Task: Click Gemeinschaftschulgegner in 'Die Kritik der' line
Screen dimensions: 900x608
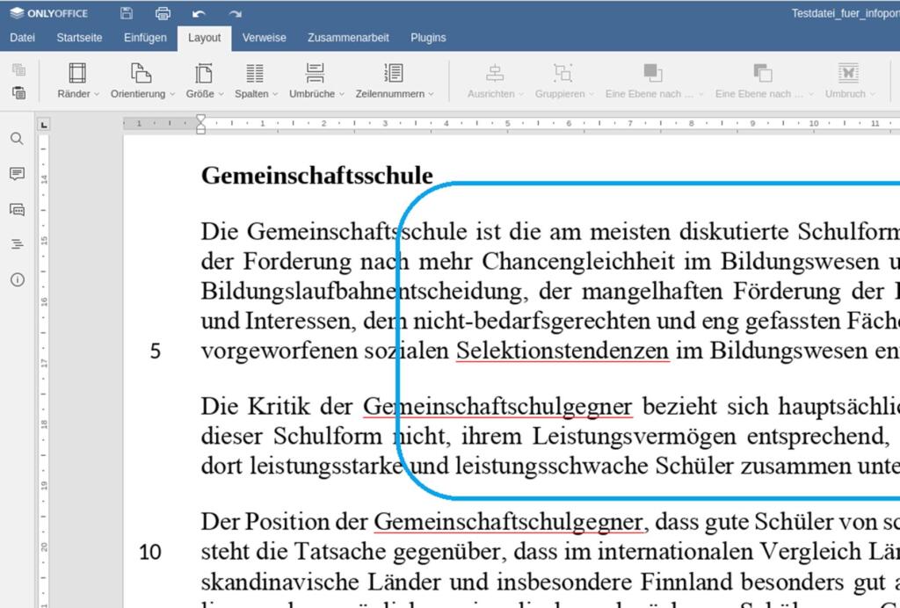Action: (x=497, y=407)
